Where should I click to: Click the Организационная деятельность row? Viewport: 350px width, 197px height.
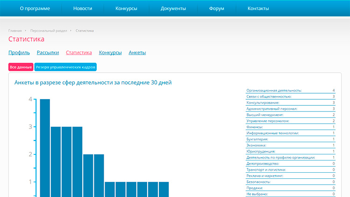coord(290,91)
